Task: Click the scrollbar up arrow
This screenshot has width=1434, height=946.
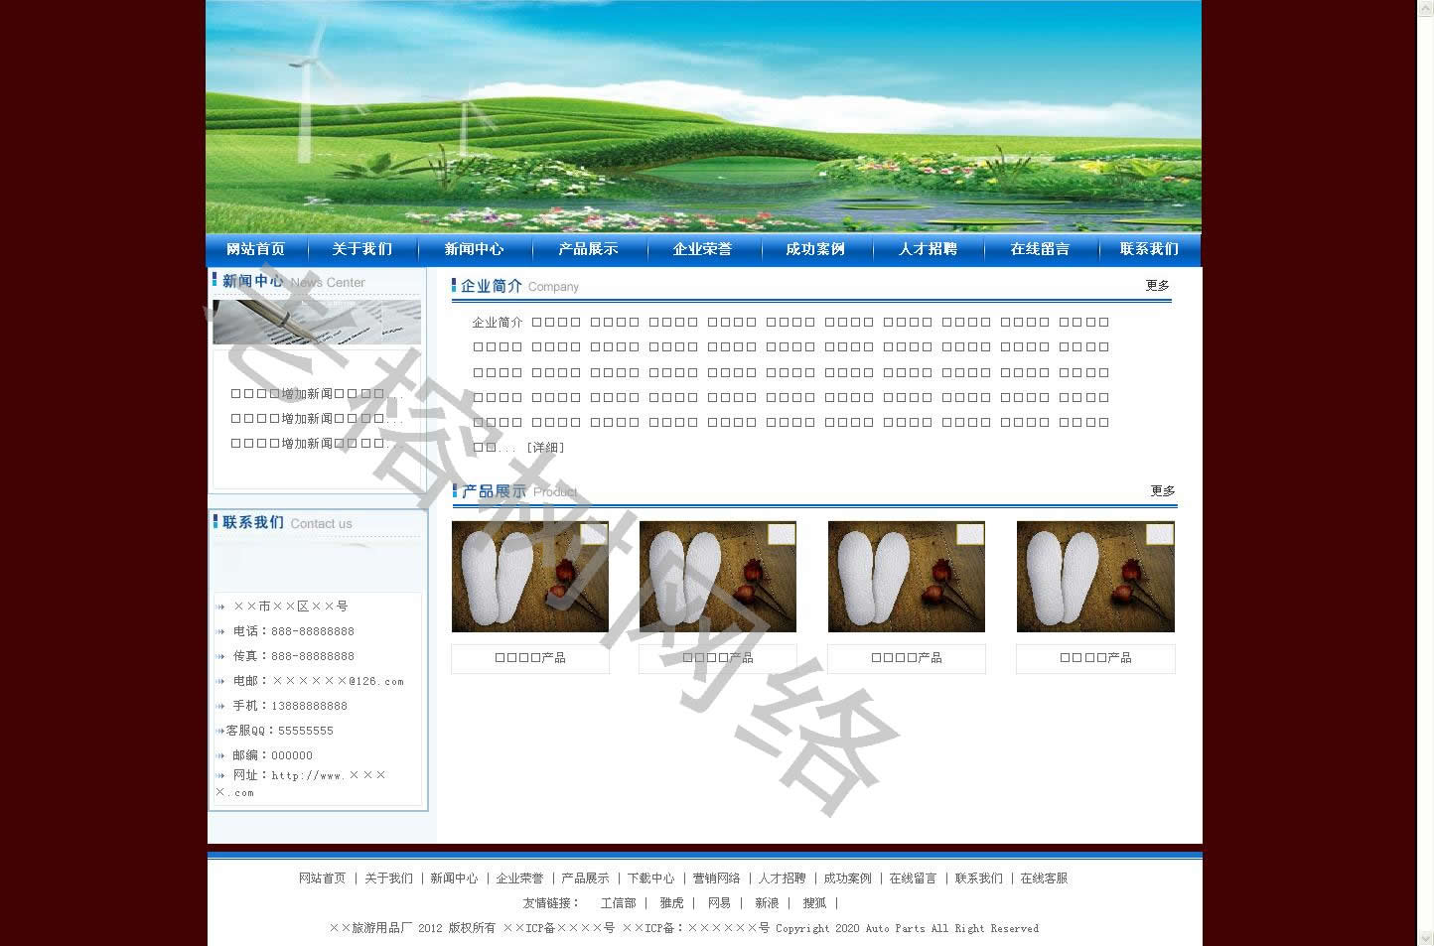Action: click(1426, 7)
